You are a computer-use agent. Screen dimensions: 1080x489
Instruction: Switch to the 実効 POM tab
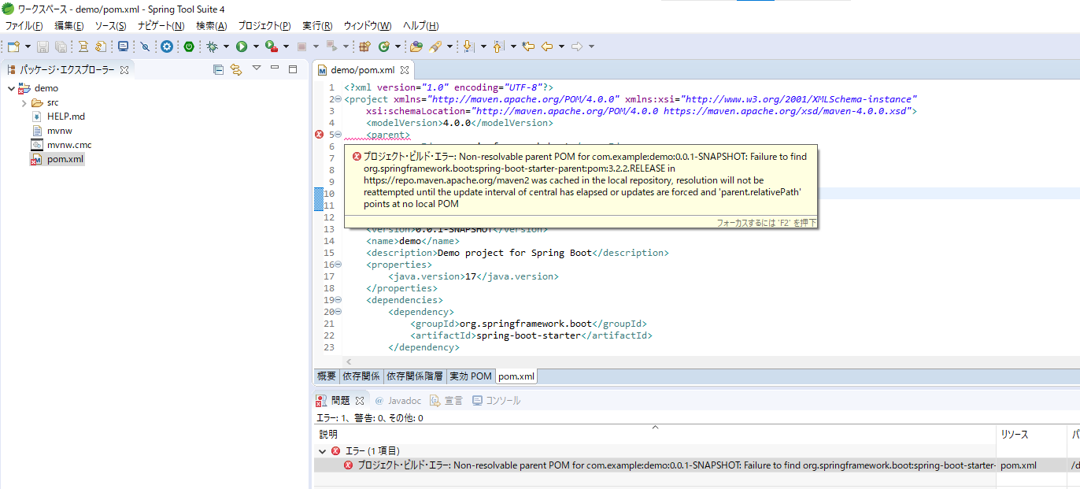coord(470,376)
